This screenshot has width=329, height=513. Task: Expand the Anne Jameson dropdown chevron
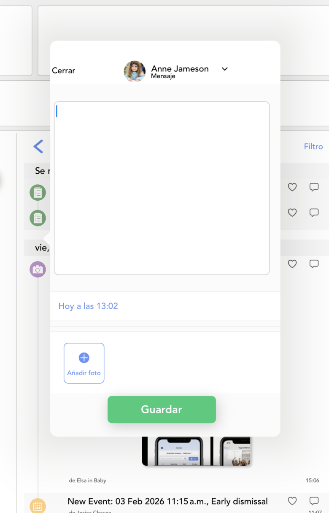coord(225,69)
